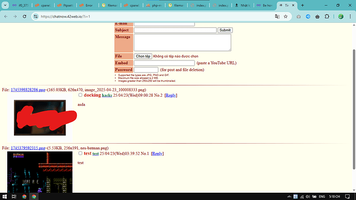Open the blue E tray icon
Viewport: 356px width, 200px height.
coord(296,196)
